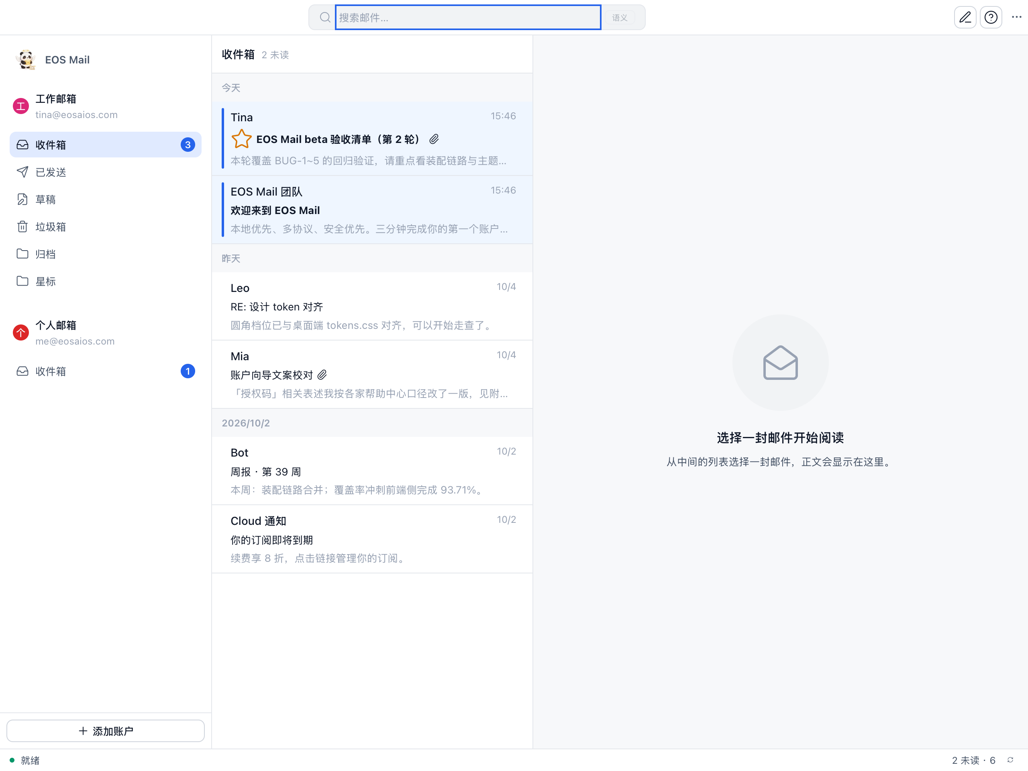
Task: Click the EOS Mail panda logo
Action: click(26, 60)
